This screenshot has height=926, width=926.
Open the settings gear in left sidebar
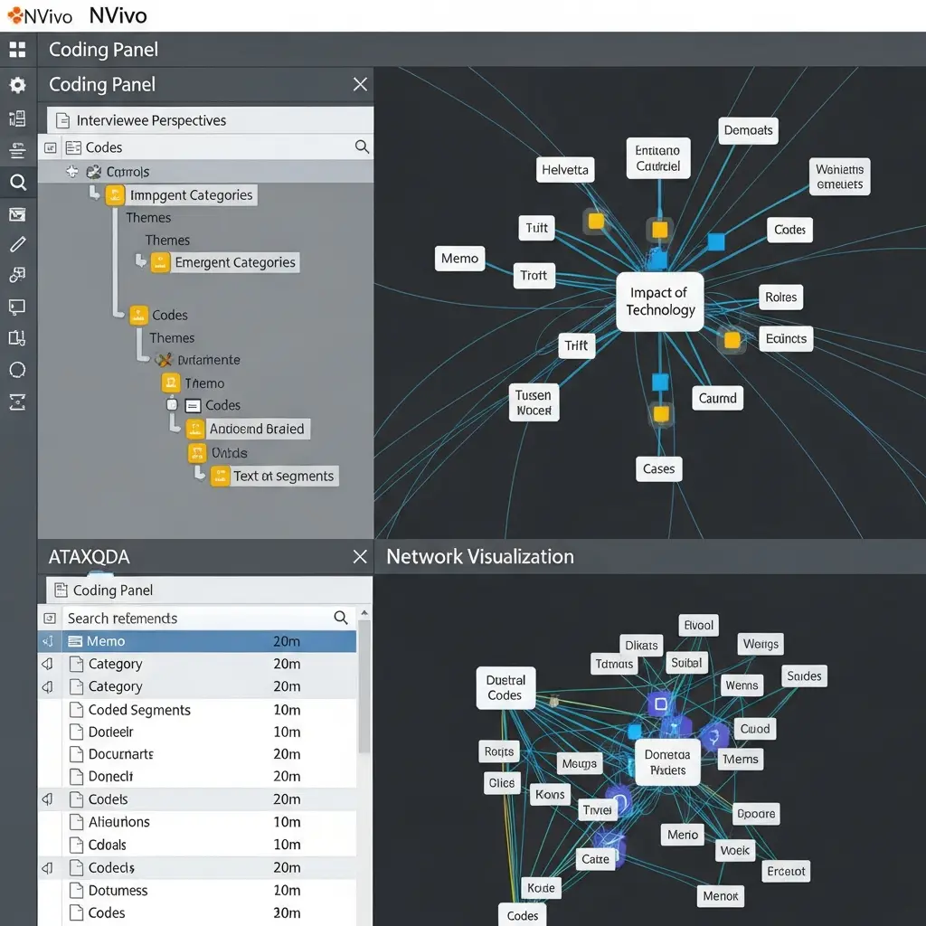click(x=18, y=85)
